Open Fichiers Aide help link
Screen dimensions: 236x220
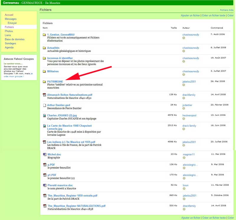[227, 10]
